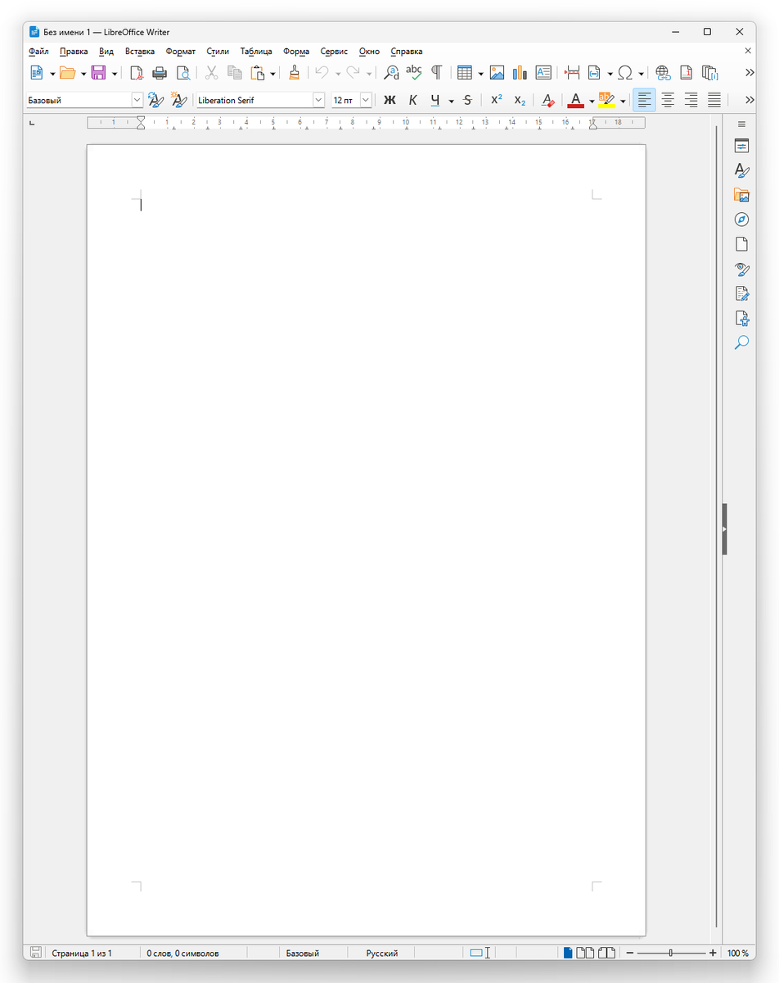Toggle subscript x₂
This screenshot has height=983, width=779.
point(520,100)
